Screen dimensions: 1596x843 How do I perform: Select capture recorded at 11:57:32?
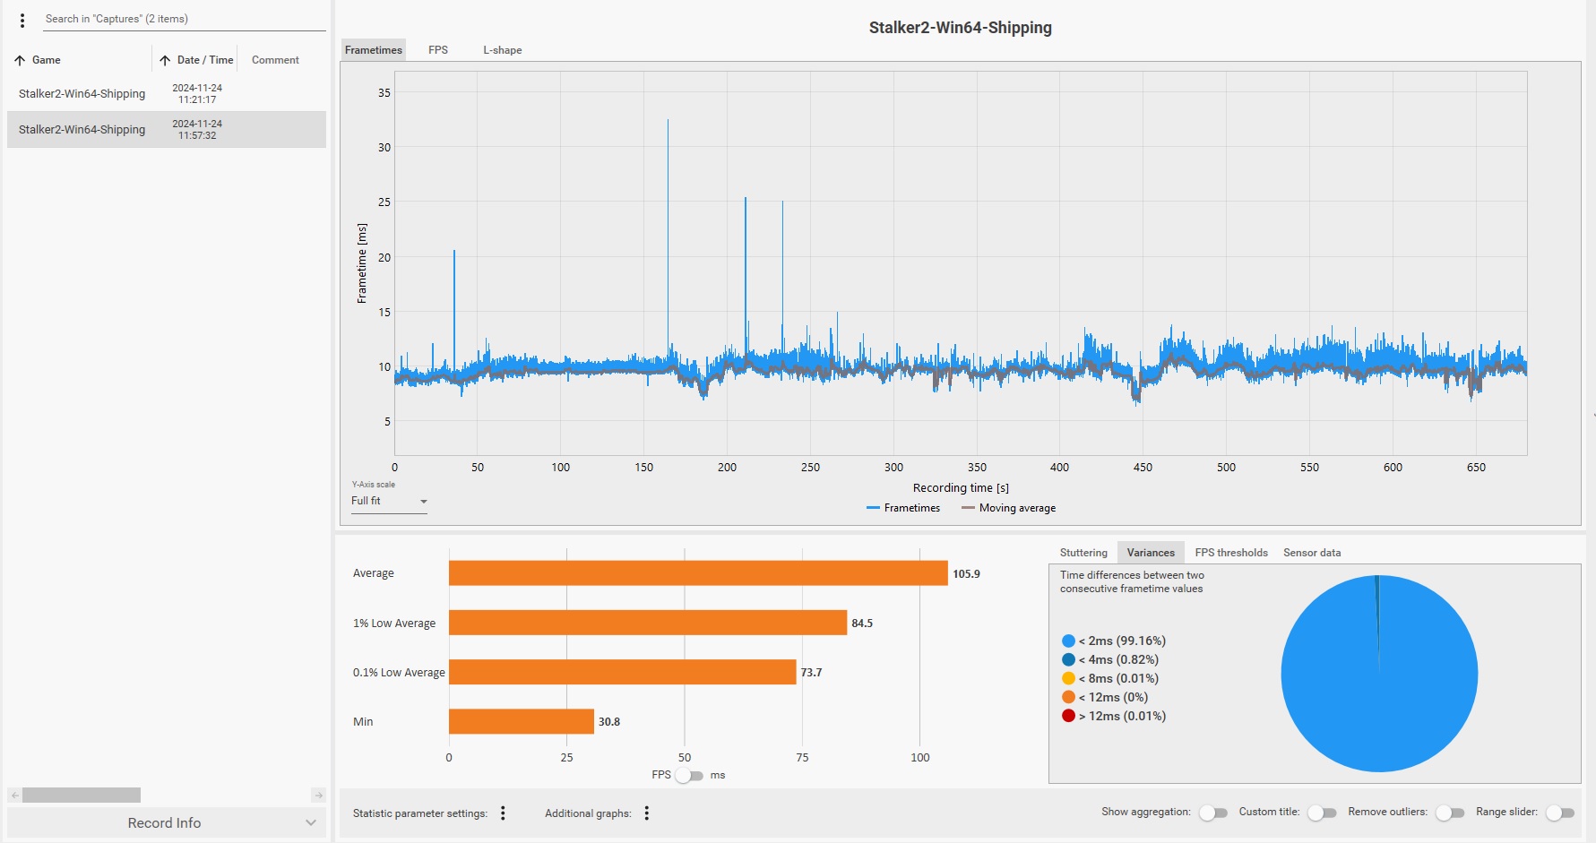pos(167,129)
